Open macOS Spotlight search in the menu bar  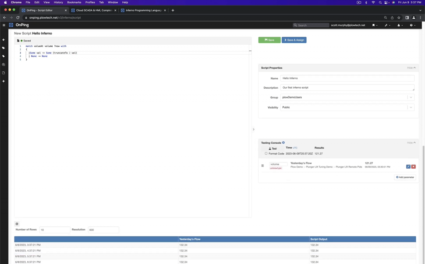point(380,2)
